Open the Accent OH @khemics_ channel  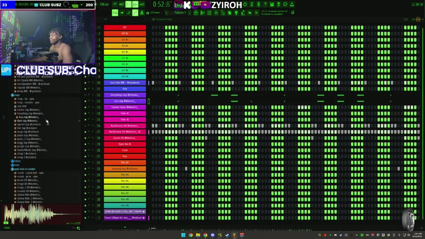point(125,138)
